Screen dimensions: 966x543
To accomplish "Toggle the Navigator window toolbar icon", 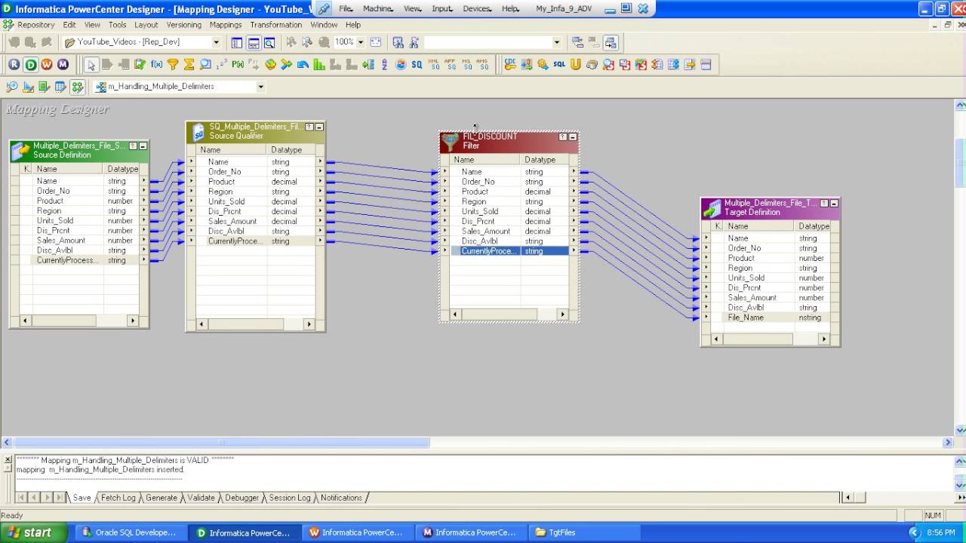I will click(237, 42).
